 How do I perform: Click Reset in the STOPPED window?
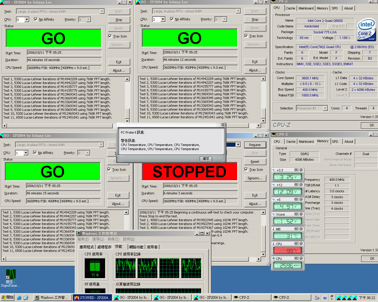(x=255, y=162)
